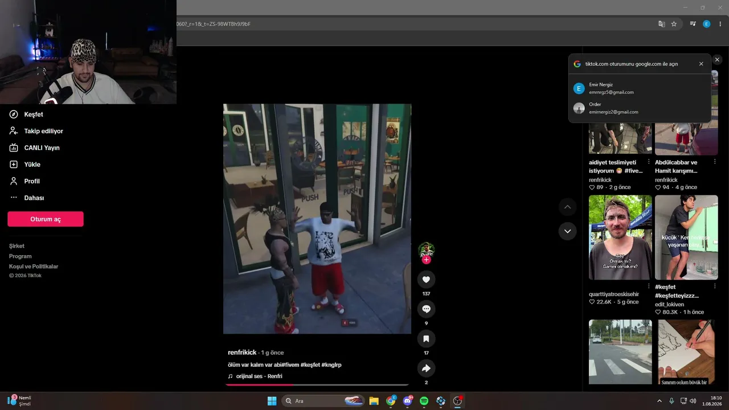The height and width of the screenshot is (410, 729).
Task: Open the Keşfet explore icon
Action: click(x=14, y=114)
